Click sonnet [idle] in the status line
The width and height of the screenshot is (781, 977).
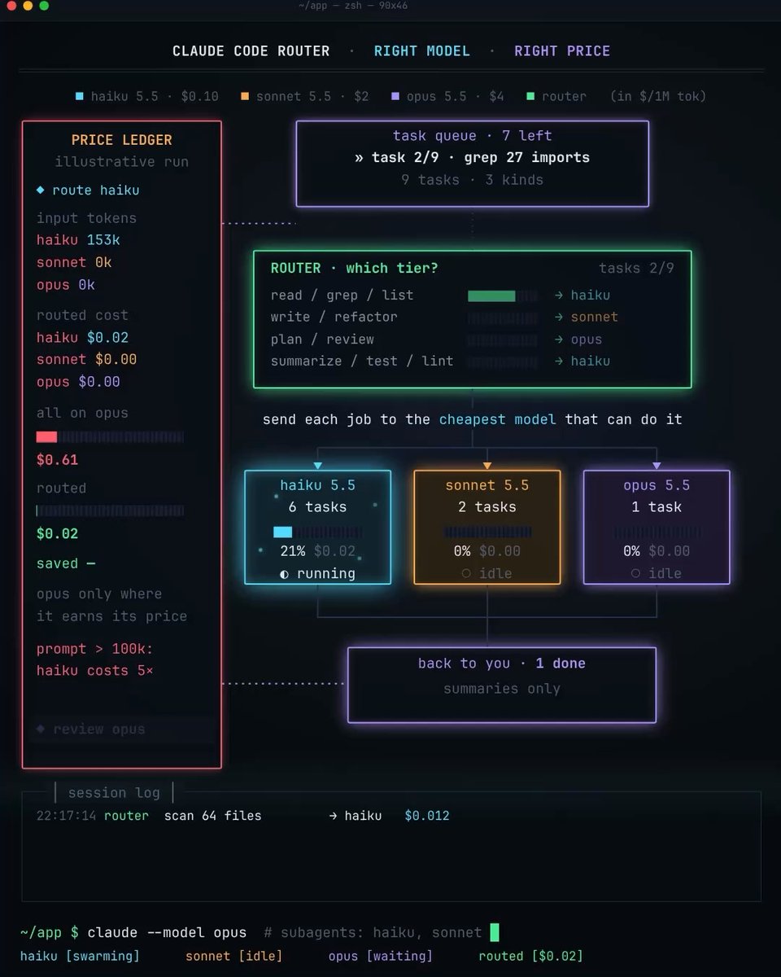click(234, 955)
